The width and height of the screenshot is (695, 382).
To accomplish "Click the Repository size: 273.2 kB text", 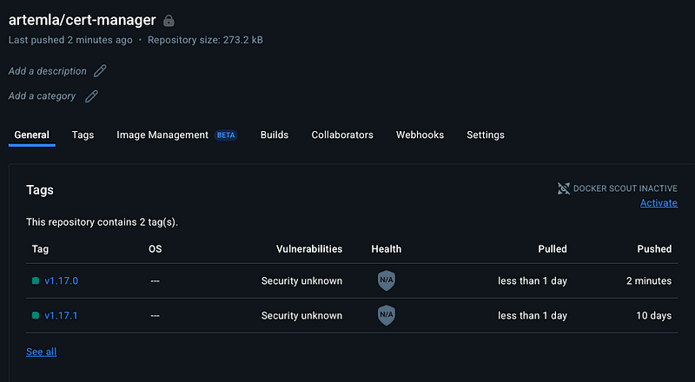I will point(205,40).
